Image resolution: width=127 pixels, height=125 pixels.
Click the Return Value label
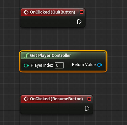(84, 65)
